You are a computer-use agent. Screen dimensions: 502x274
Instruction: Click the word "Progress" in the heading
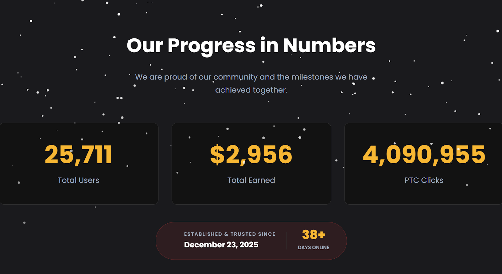[x=211, y=46]
